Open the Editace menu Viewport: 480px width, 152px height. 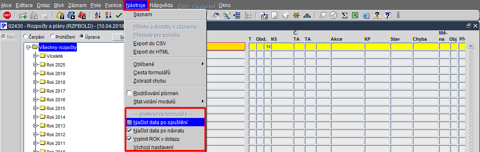(x=24, y=5)
